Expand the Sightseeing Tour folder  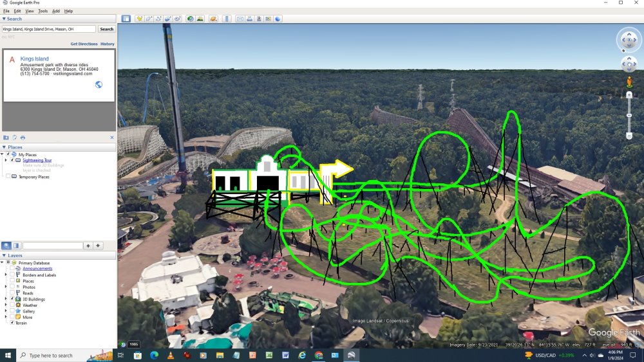pos(6,160)
